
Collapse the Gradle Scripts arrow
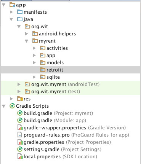coord(4,106)
